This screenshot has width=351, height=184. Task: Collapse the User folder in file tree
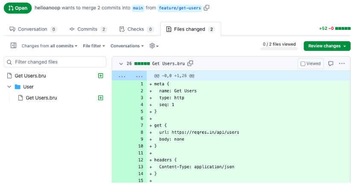click(9, 87)
